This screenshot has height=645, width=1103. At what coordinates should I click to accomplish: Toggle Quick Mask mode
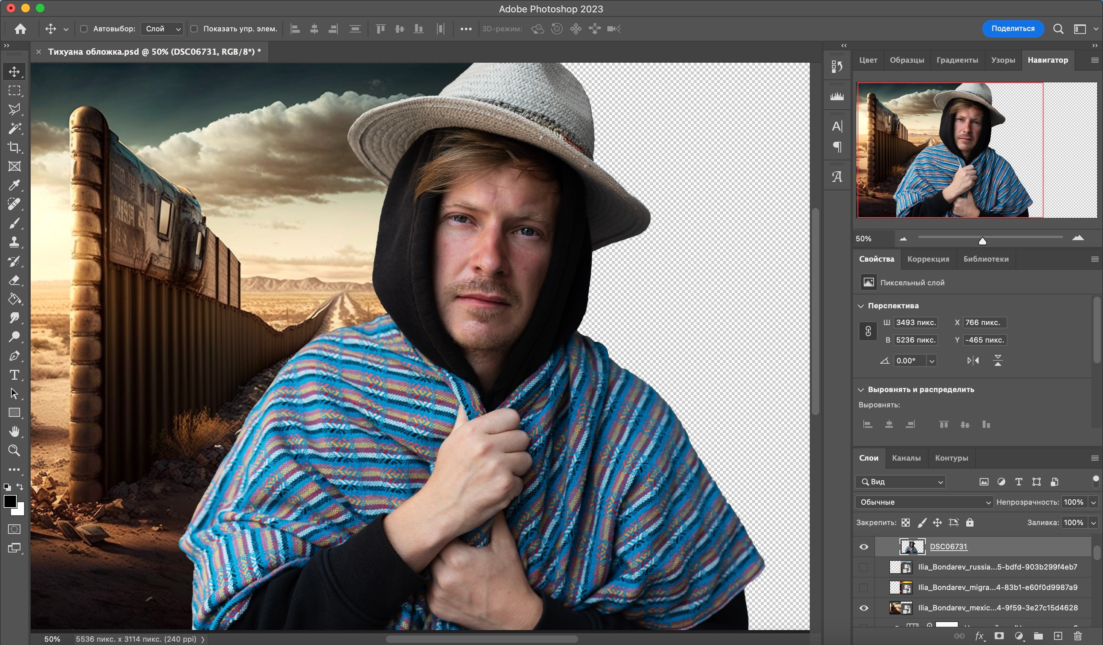tap(14, 529)
